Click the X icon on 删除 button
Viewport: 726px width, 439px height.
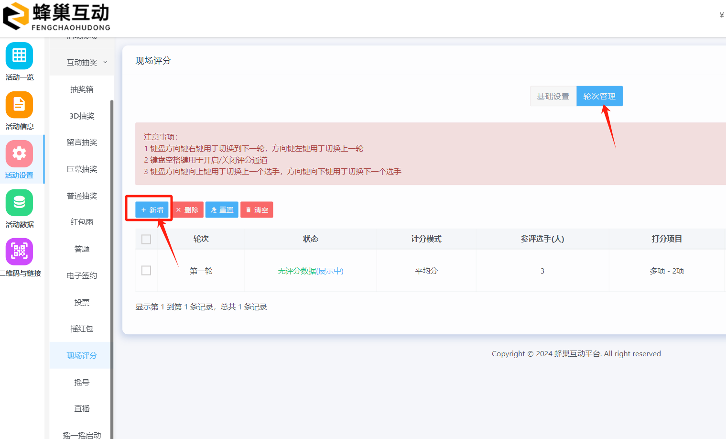coord(178,210)
